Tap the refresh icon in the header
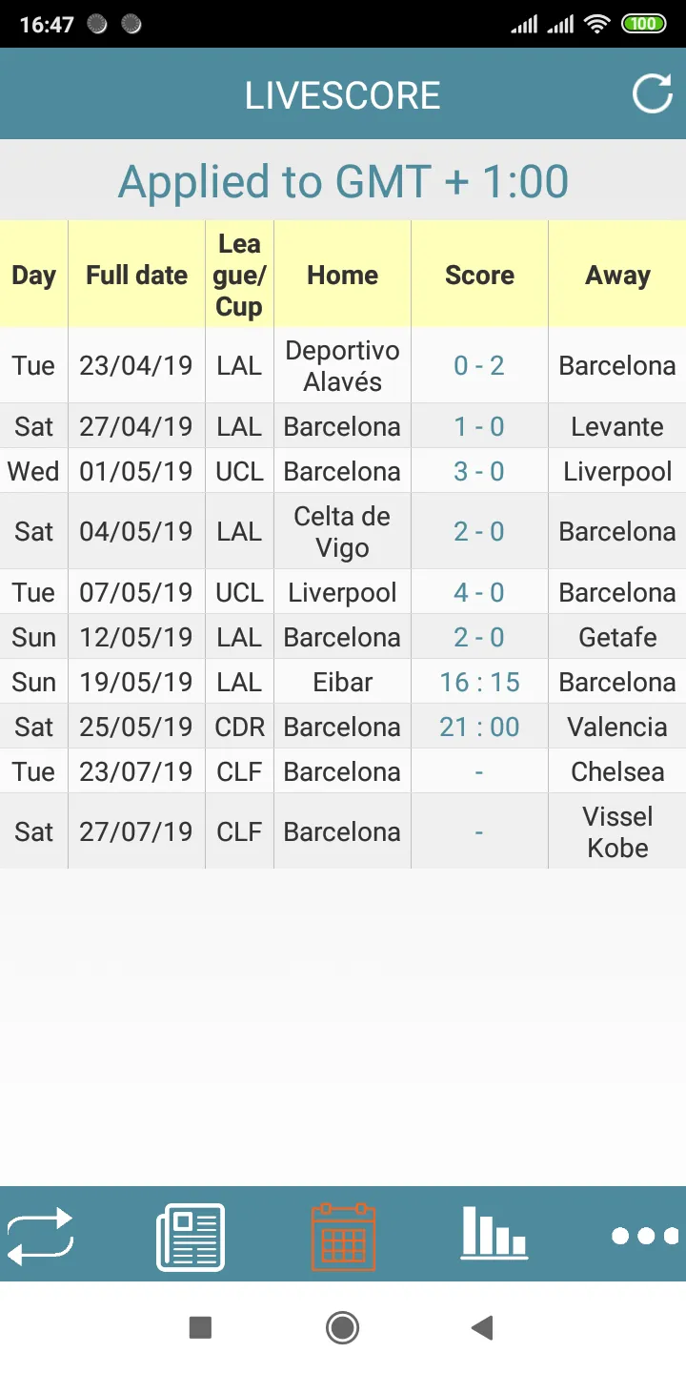The height and width of the screenshot is (1373, 686). pos(653,93)
